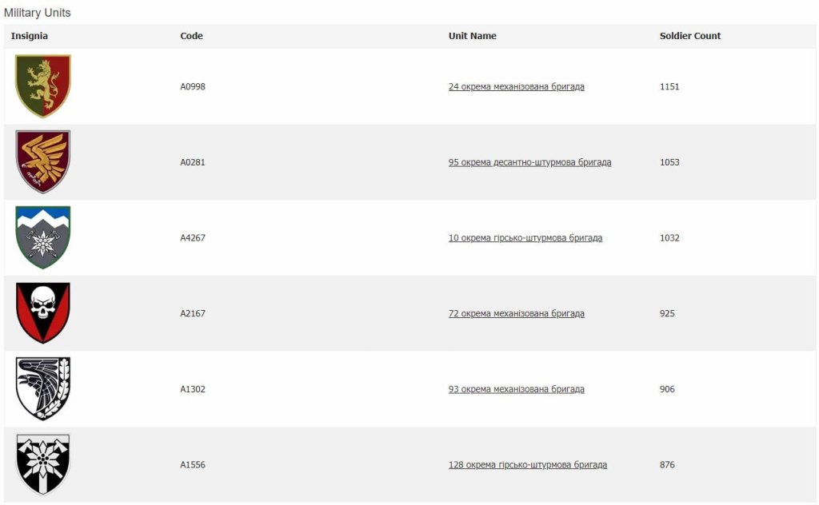Follow the 72 окрема механізована бригада link
Screen dimensions: 819x505
coord(516,313)
